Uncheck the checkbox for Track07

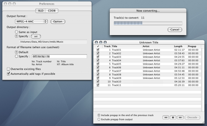click(x=98, y=71)
